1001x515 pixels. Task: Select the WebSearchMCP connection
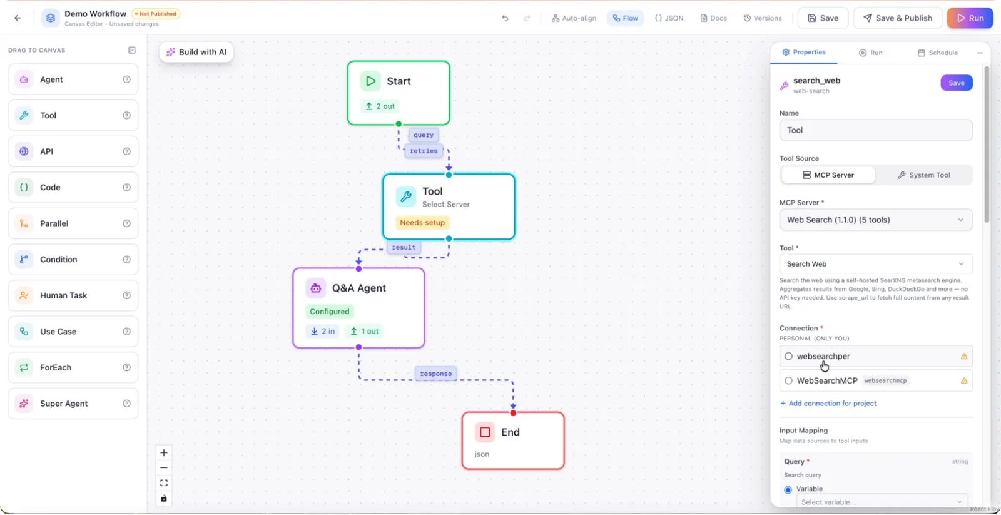click(x=876, y=380)
